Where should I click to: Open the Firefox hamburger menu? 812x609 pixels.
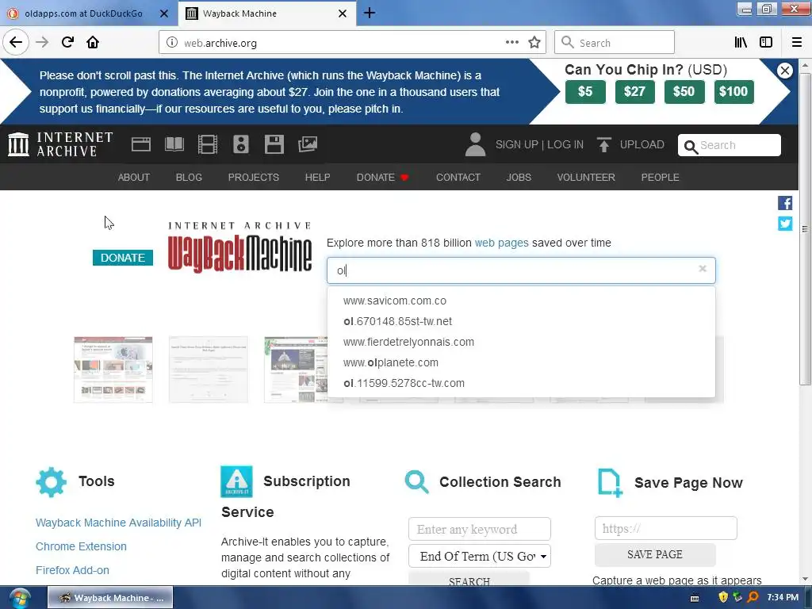(796, 42)
